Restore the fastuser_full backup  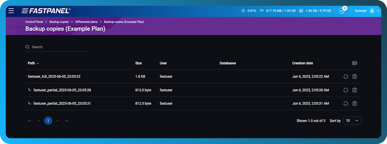(345, 77)
